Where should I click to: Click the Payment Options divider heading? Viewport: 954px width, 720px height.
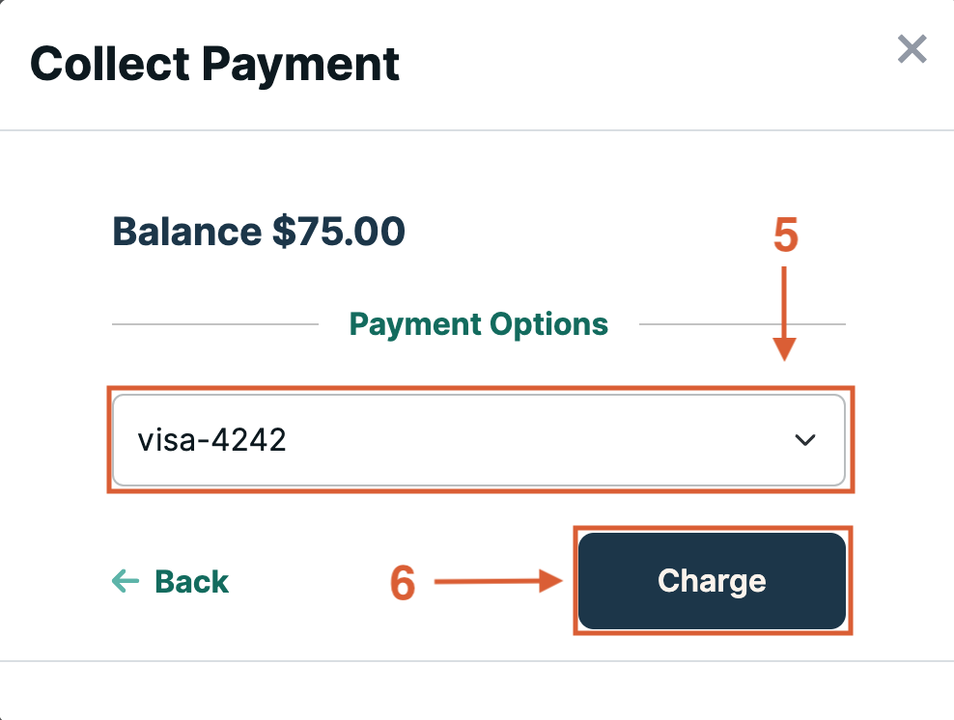pyautogui.click(x=478, y=324)
